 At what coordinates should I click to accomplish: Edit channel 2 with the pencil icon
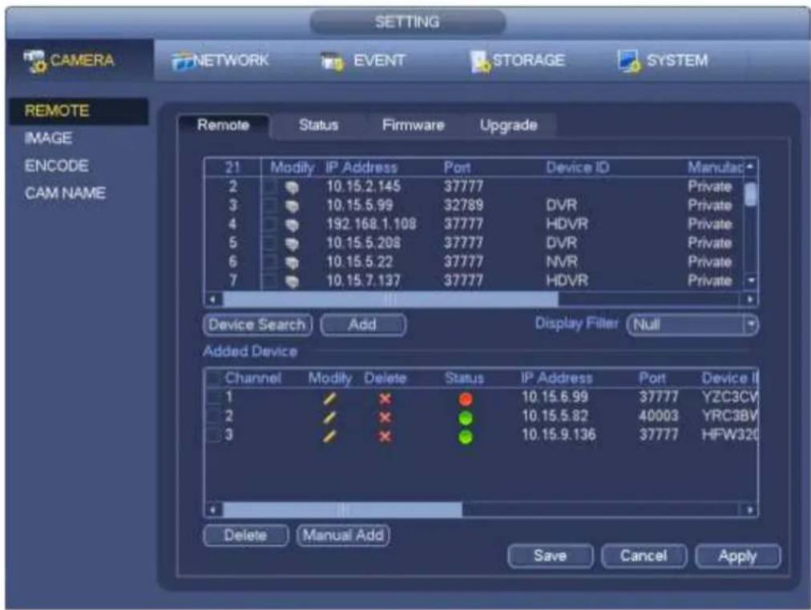(329, 417)
